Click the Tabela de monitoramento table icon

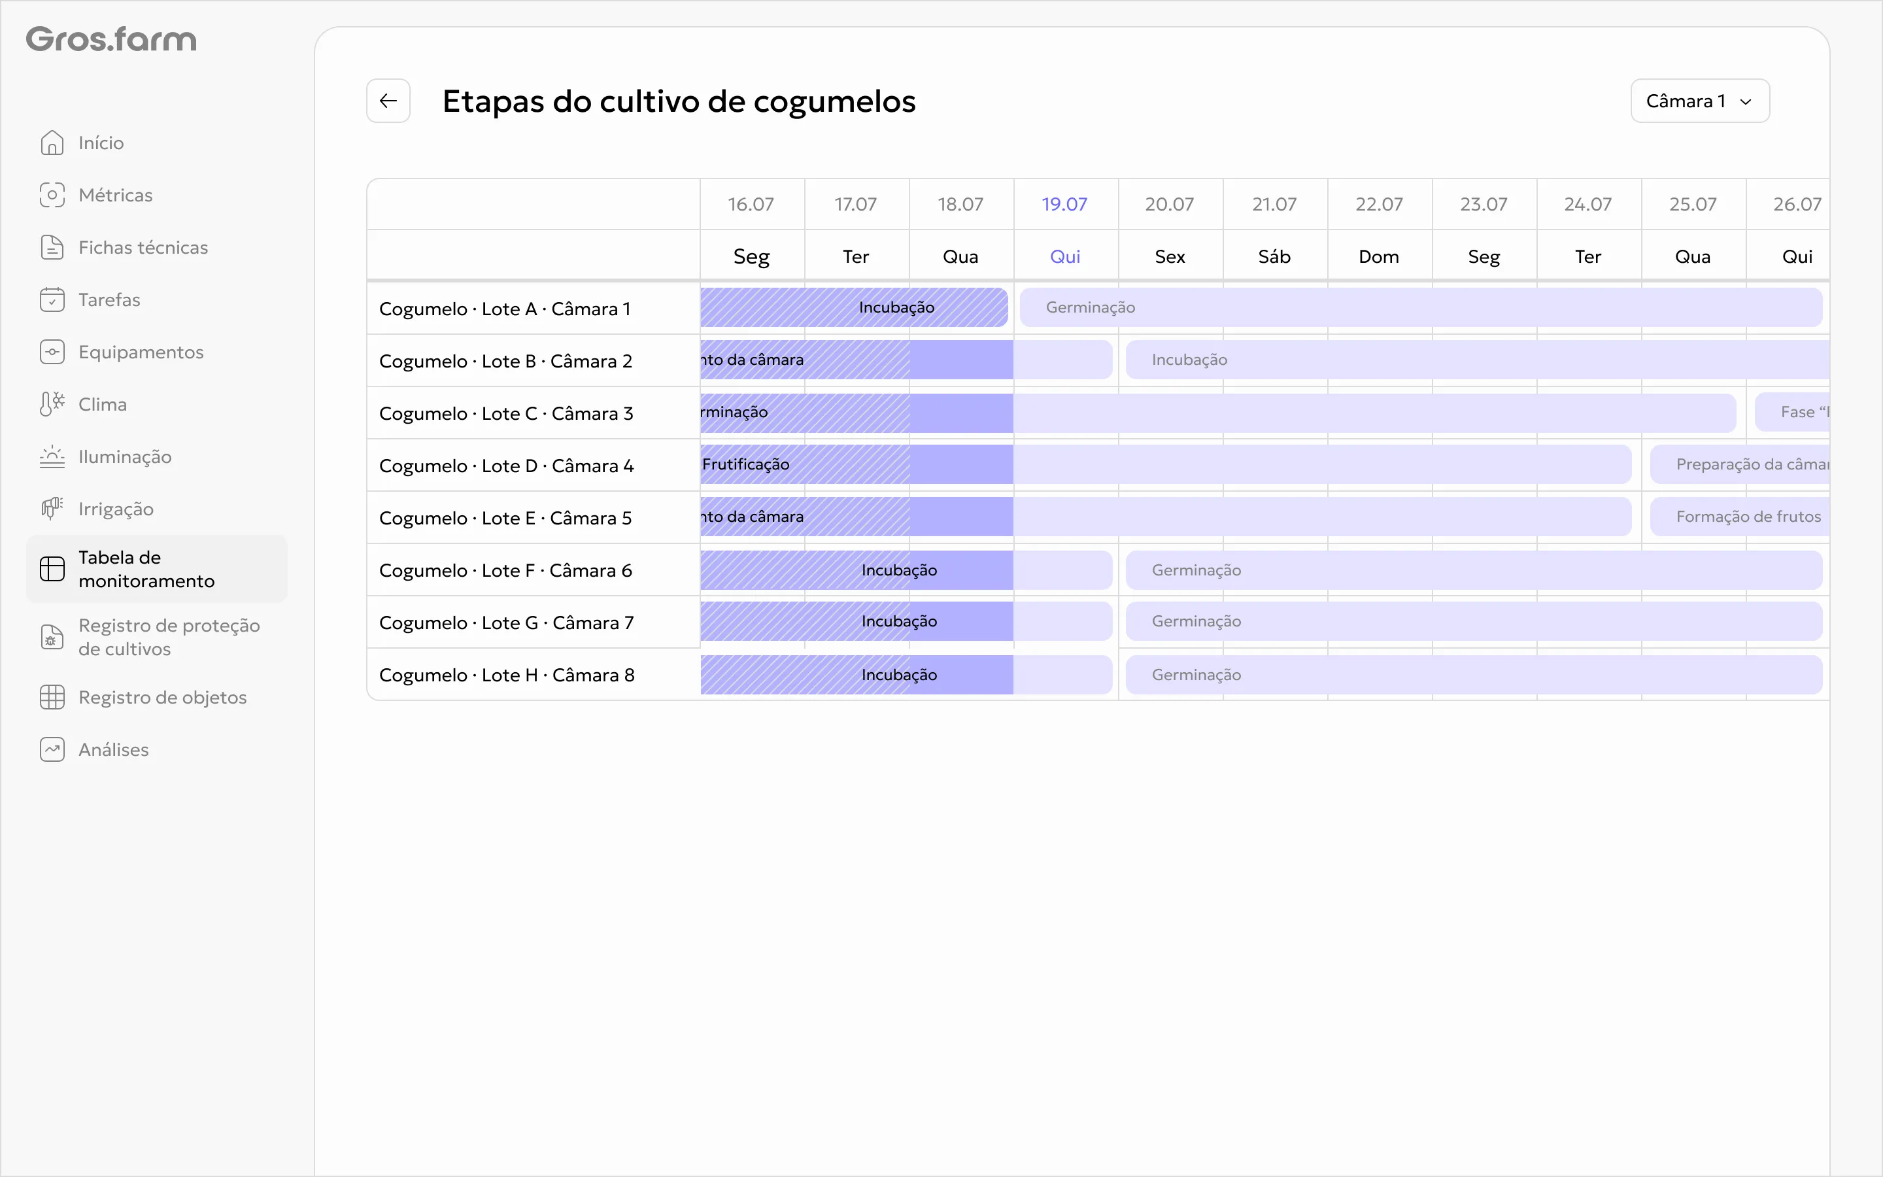(x=52, y=569)
